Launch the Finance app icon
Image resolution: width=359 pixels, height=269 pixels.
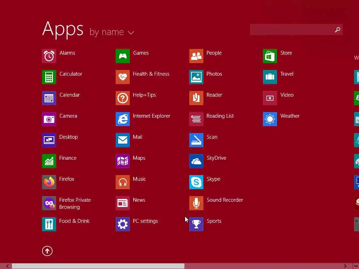(x=49, y=161)
